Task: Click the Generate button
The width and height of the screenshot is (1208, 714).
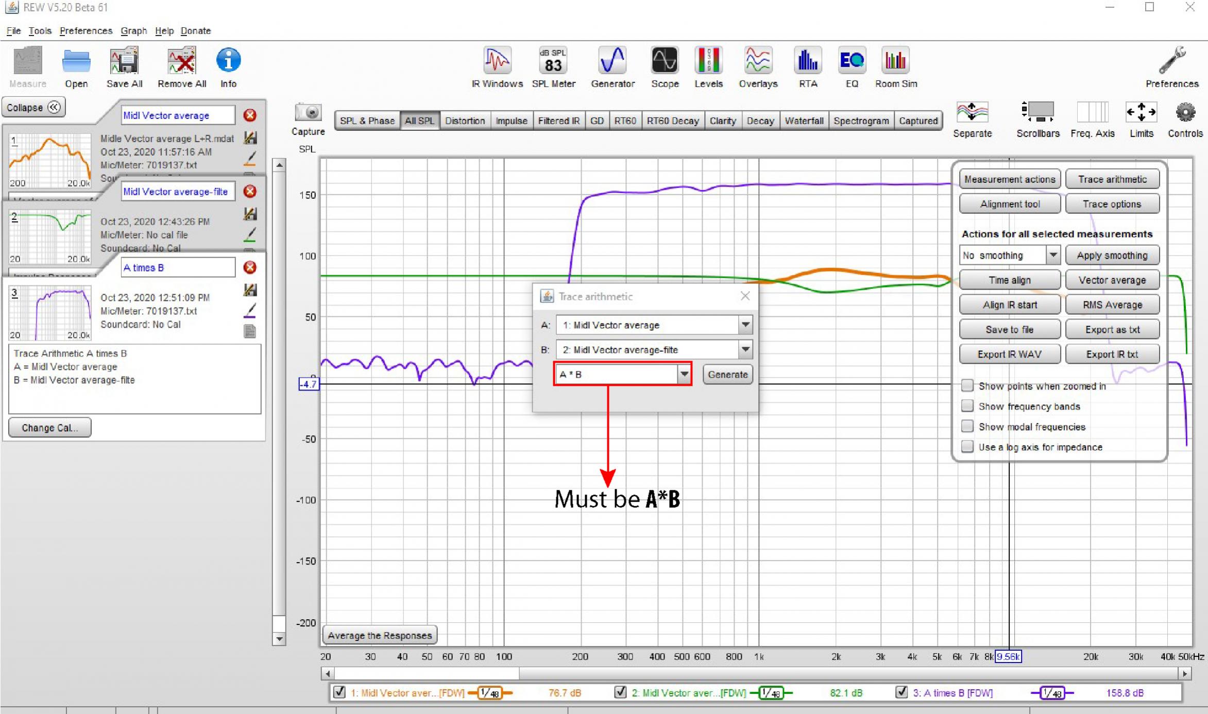Action: 727,375
